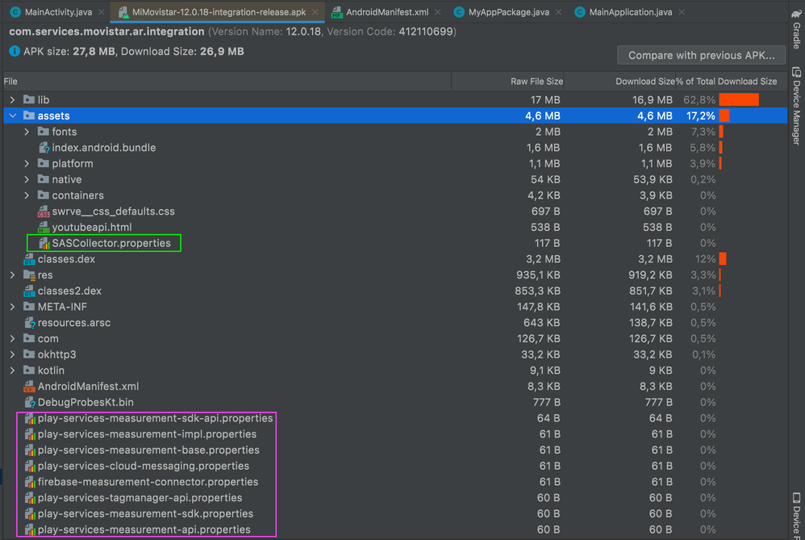Select play-services-cloud-messaging.properties file
The width and height of the screenshot is (805, 540).
click(143, 466)
